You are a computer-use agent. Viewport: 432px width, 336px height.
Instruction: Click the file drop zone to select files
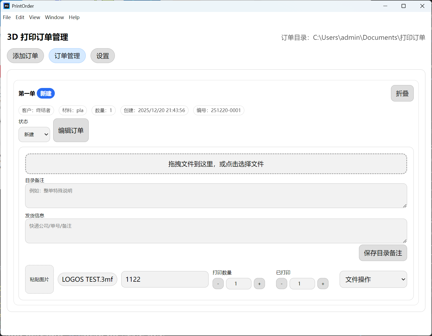[216, 164]
